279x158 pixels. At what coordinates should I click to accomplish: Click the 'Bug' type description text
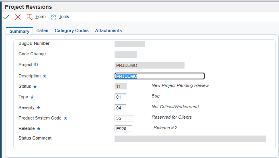click(x=156, y=96)
